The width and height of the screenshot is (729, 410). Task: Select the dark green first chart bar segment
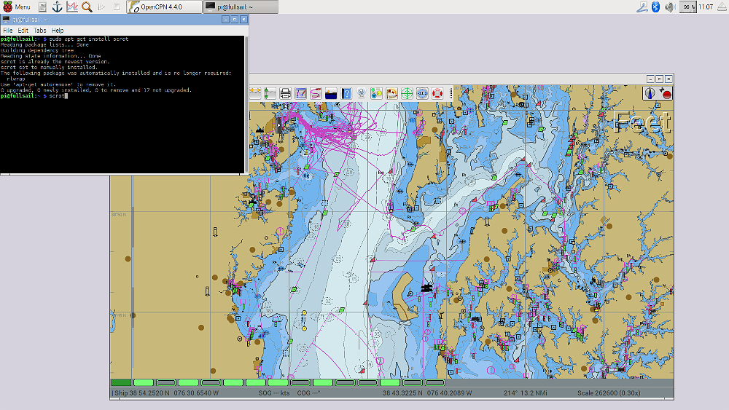[121, 382]
